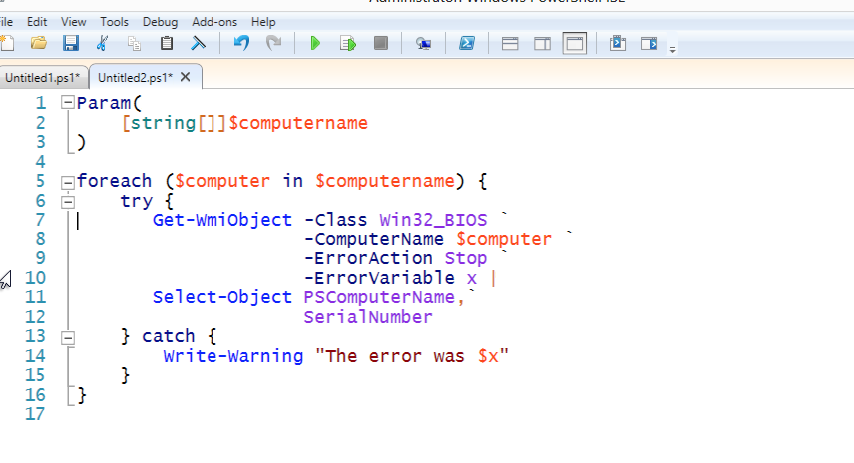The height and width of the screenshot is (463, 854).
Task: Open the Debug menu
Action: click(x=160, y=21)
